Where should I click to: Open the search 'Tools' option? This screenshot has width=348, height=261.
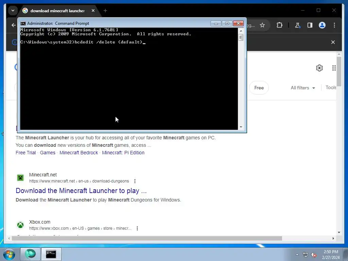[x=331, y=87]
